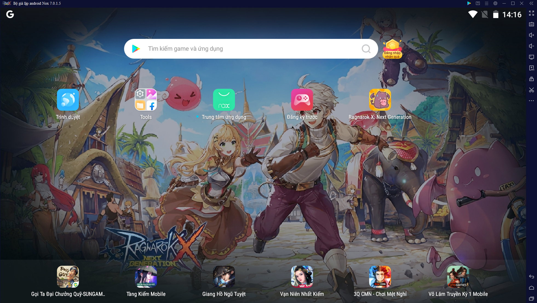Click the Android home button
The height and width of the screenshot is (303, 537).
pyautogui.click(x=532, y=288)
